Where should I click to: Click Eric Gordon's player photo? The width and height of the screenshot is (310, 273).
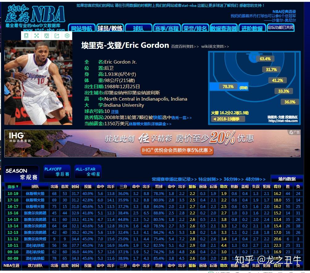(38, 82)
